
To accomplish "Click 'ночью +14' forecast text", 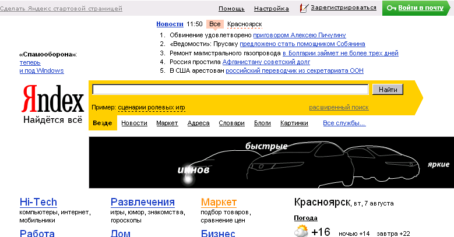I will point(354,234).
